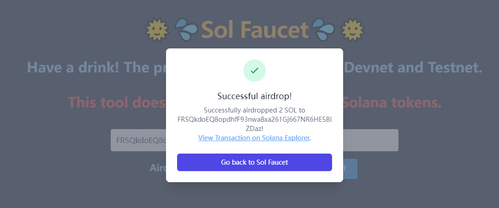Click the partially hidden Airdrop label
The width and height of the screenshot is (499, 208).
click(x=157, y=168)
